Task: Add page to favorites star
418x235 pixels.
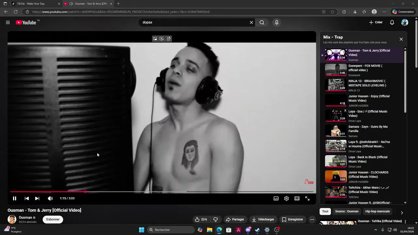Action: 332,12
